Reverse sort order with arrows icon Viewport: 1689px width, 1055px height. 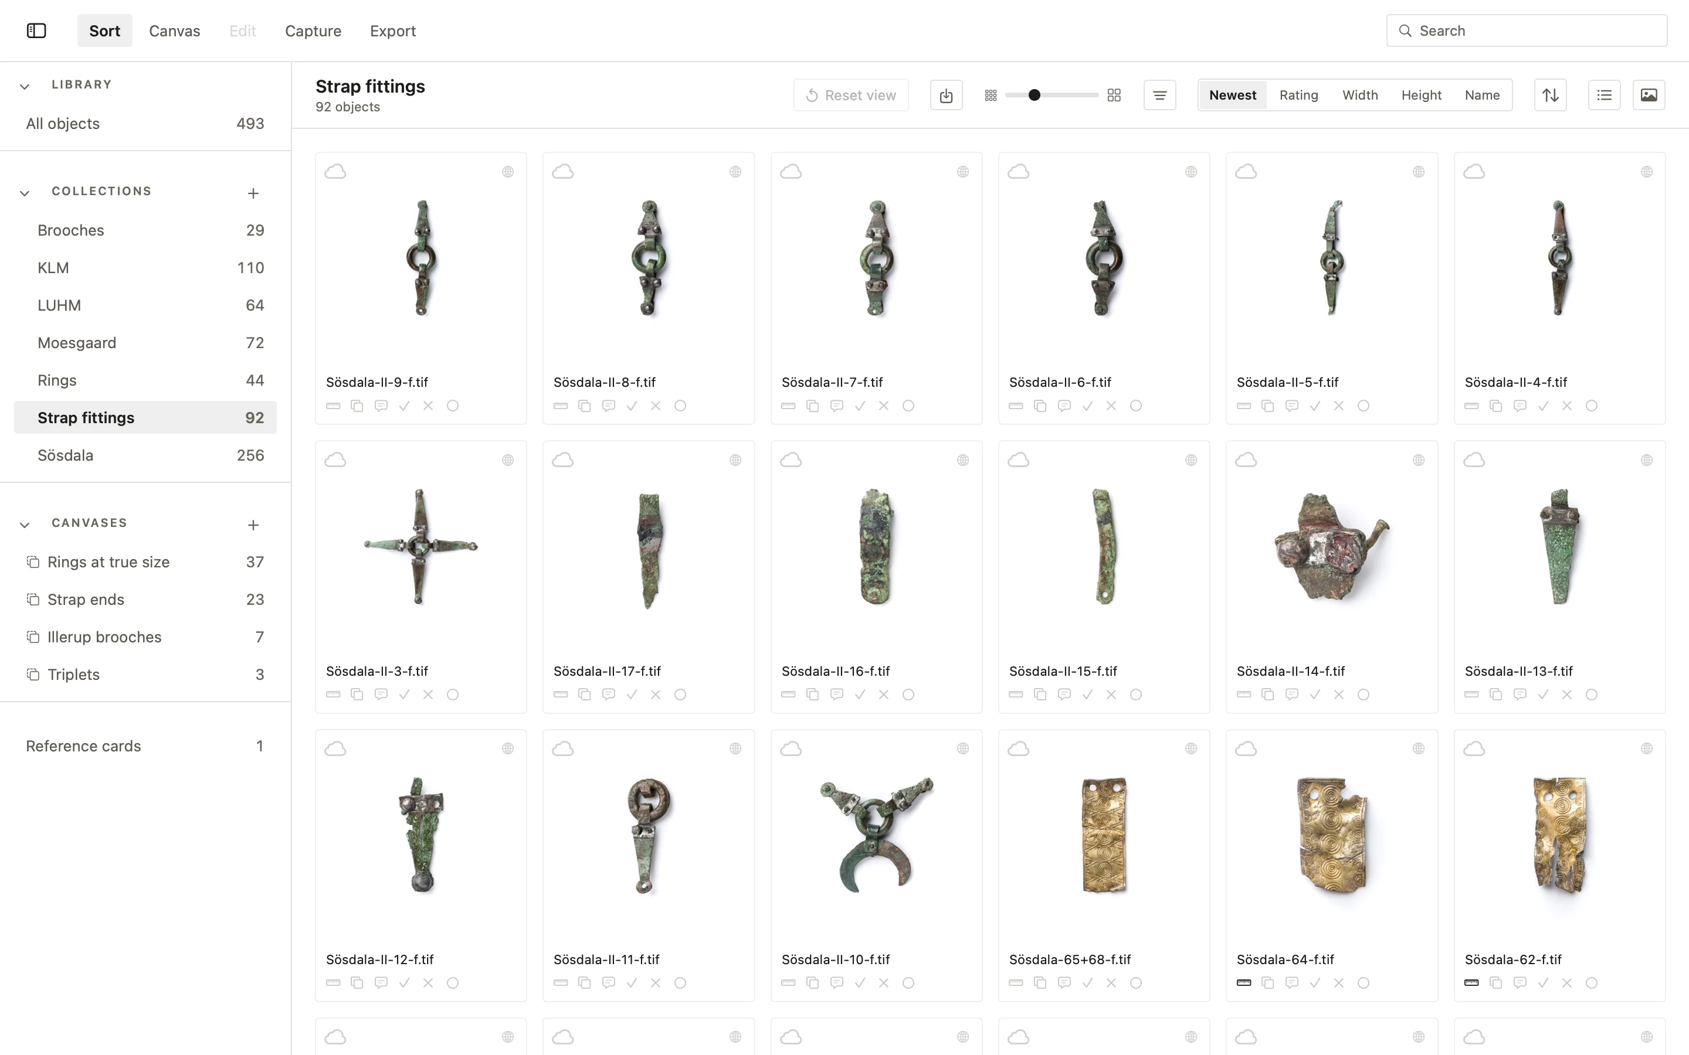[1550, 95]
